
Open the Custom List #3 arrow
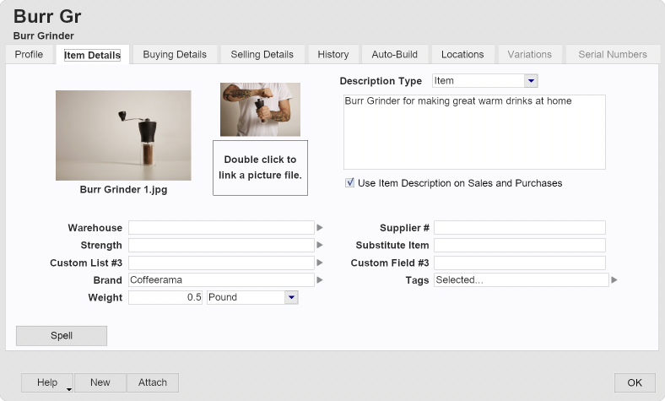point(320,263)
